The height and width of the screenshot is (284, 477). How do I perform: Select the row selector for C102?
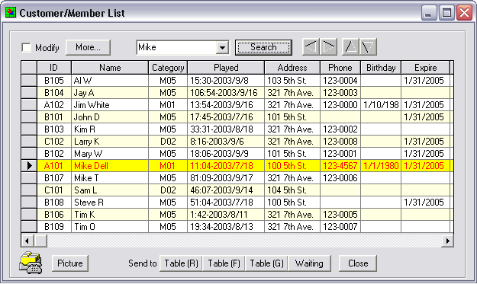tap(29, 142)
